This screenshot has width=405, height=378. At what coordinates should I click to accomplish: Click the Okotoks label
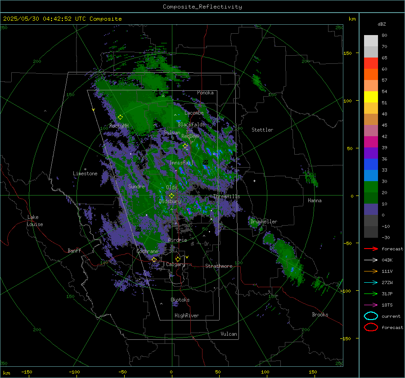click(180, 300)
